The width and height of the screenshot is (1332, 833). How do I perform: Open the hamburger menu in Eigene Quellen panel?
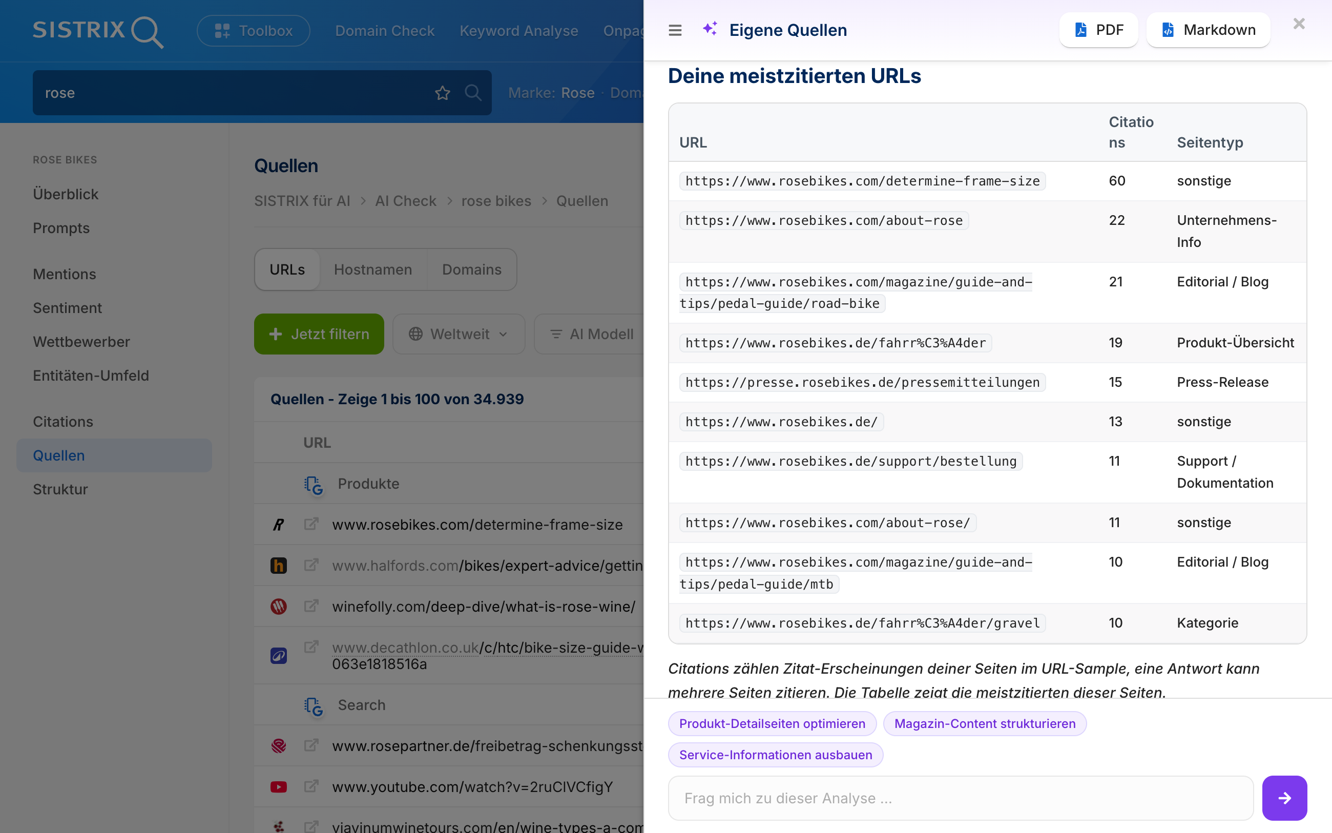click(675, 30)
